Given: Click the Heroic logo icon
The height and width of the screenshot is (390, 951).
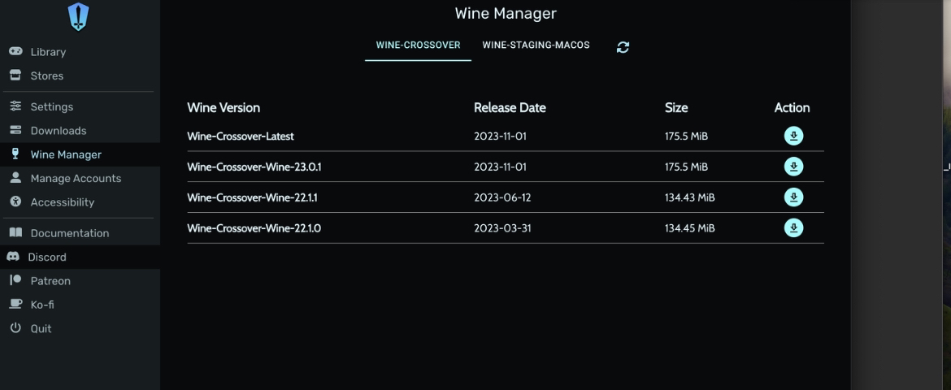Looking at the screenshot, I should (78, 16).
